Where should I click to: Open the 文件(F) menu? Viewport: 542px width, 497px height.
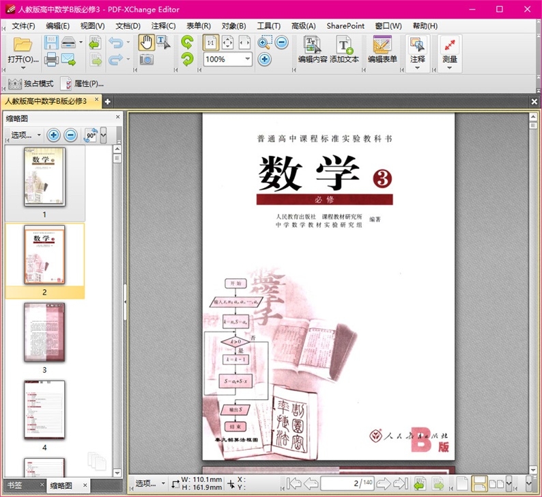point(23,26)
